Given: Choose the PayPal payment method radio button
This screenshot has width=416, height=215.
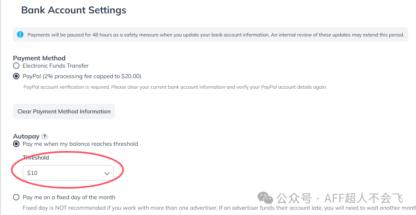Looking at the screenshot, I should coord(16,76).
